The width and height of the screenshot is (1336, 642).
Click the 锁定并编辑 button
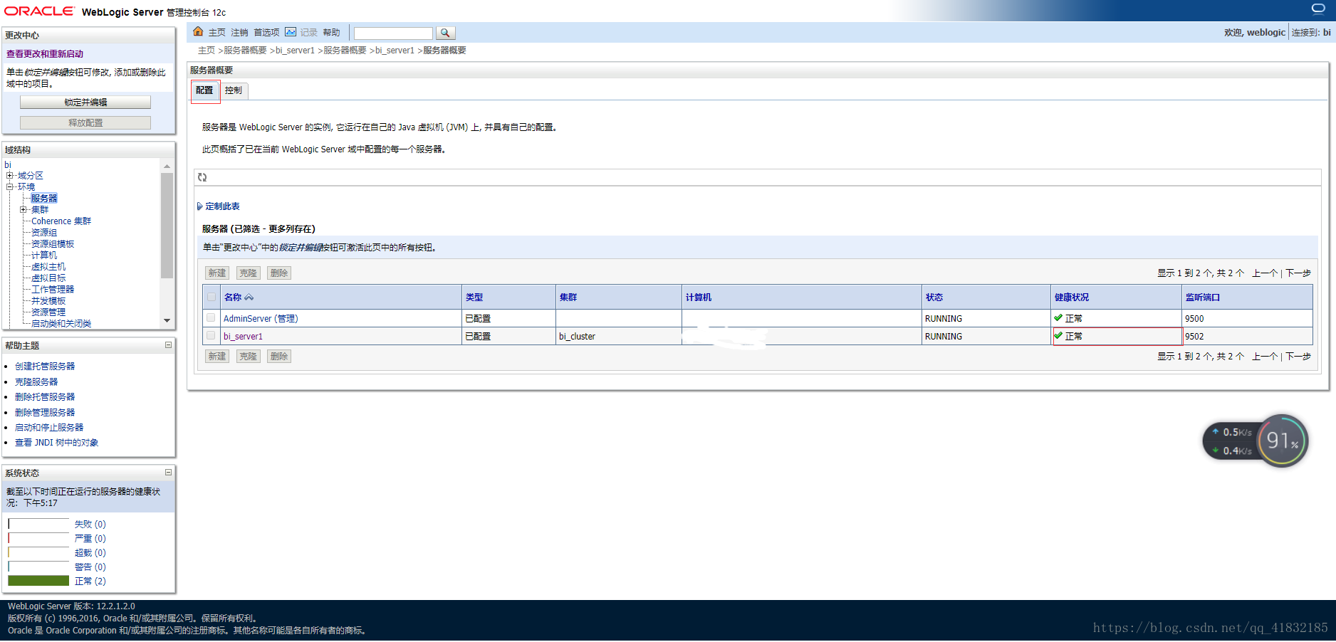pyautogui.click(x=85, y=102)
